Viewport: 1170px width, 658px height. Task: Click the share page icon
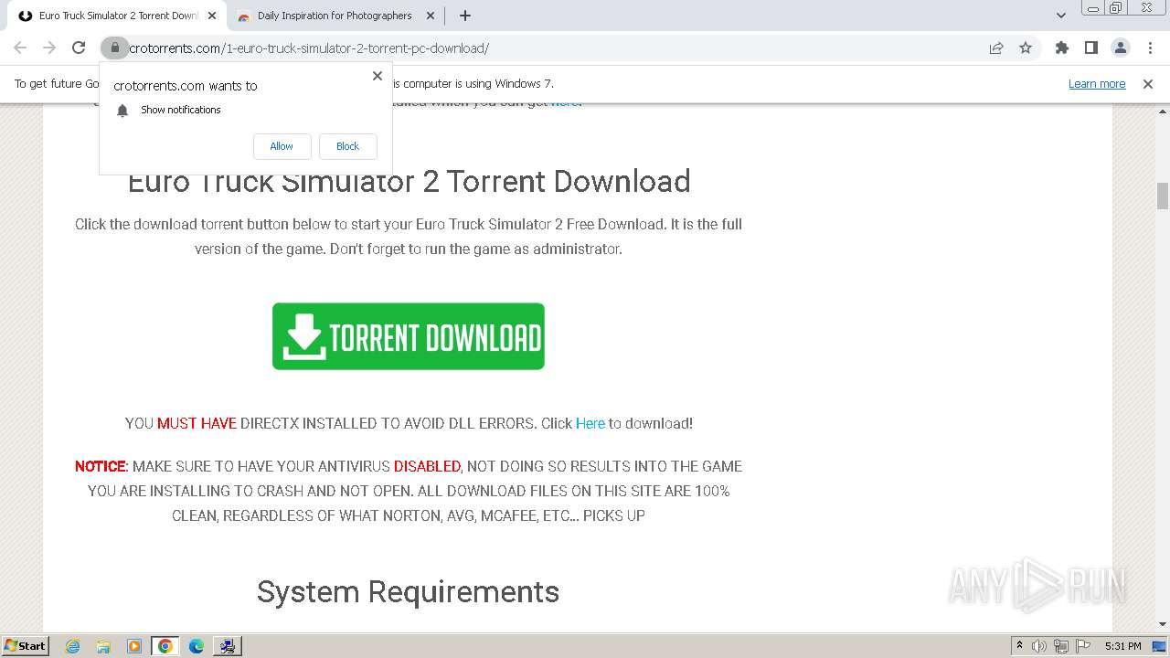pos(996,48)
